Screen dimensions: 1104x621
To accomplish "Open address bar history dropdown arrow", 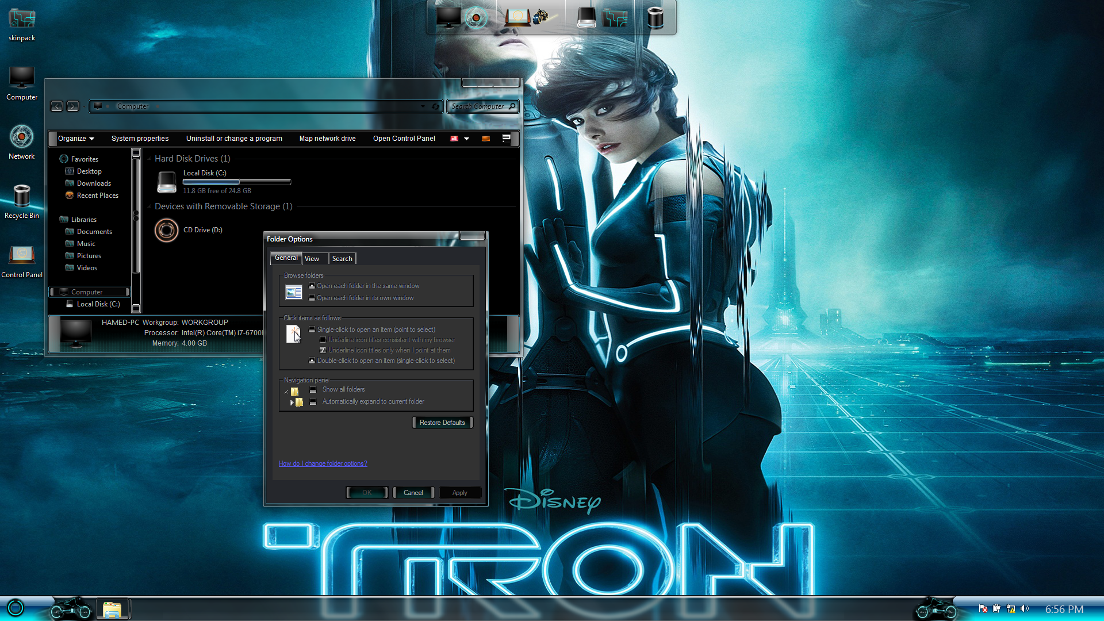I will 423,106.
